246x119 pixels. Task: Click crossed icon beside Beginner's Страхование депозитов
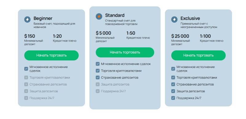pyautogui.click(x=26, y=84)
